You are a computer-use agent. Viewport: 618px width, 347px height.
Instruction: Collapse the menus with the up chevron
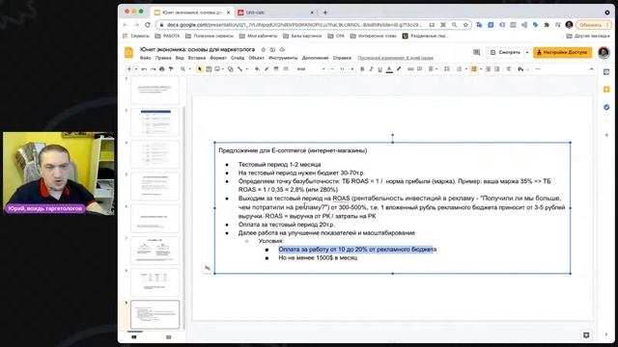pos(591,69)
